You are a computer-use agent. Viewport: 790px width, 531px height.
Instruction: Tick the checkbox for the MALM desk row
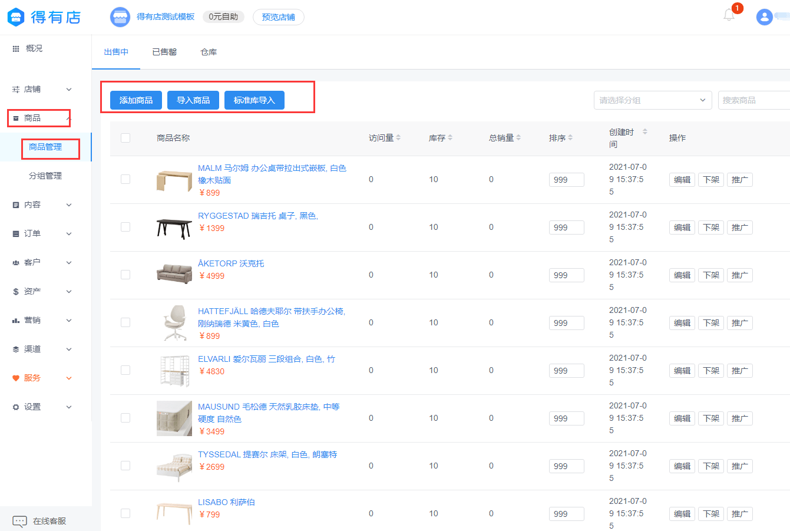click(x=125, y=179)
